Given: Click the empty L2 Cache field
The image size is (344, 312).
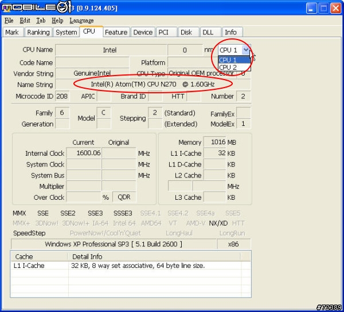Looking at the screenshot, I should point(215,175).
